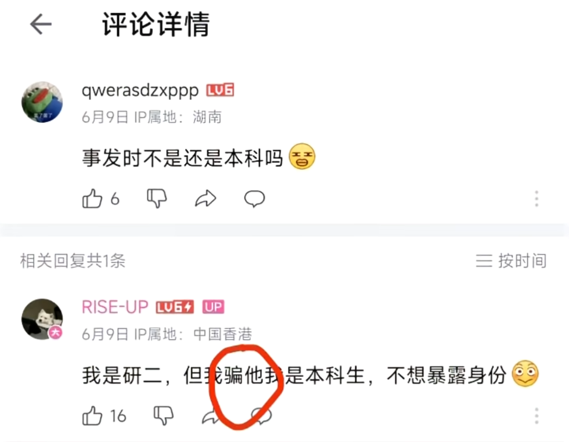Image resolution: width=569 pixels, height=442 pixels.
Task: Like qwerasdzxppp's comment with thumbs up
Action: (x=92, y=199)
